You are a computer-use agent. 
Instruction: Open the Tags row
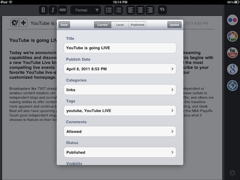pyautogui.click(x=120, y=110)
